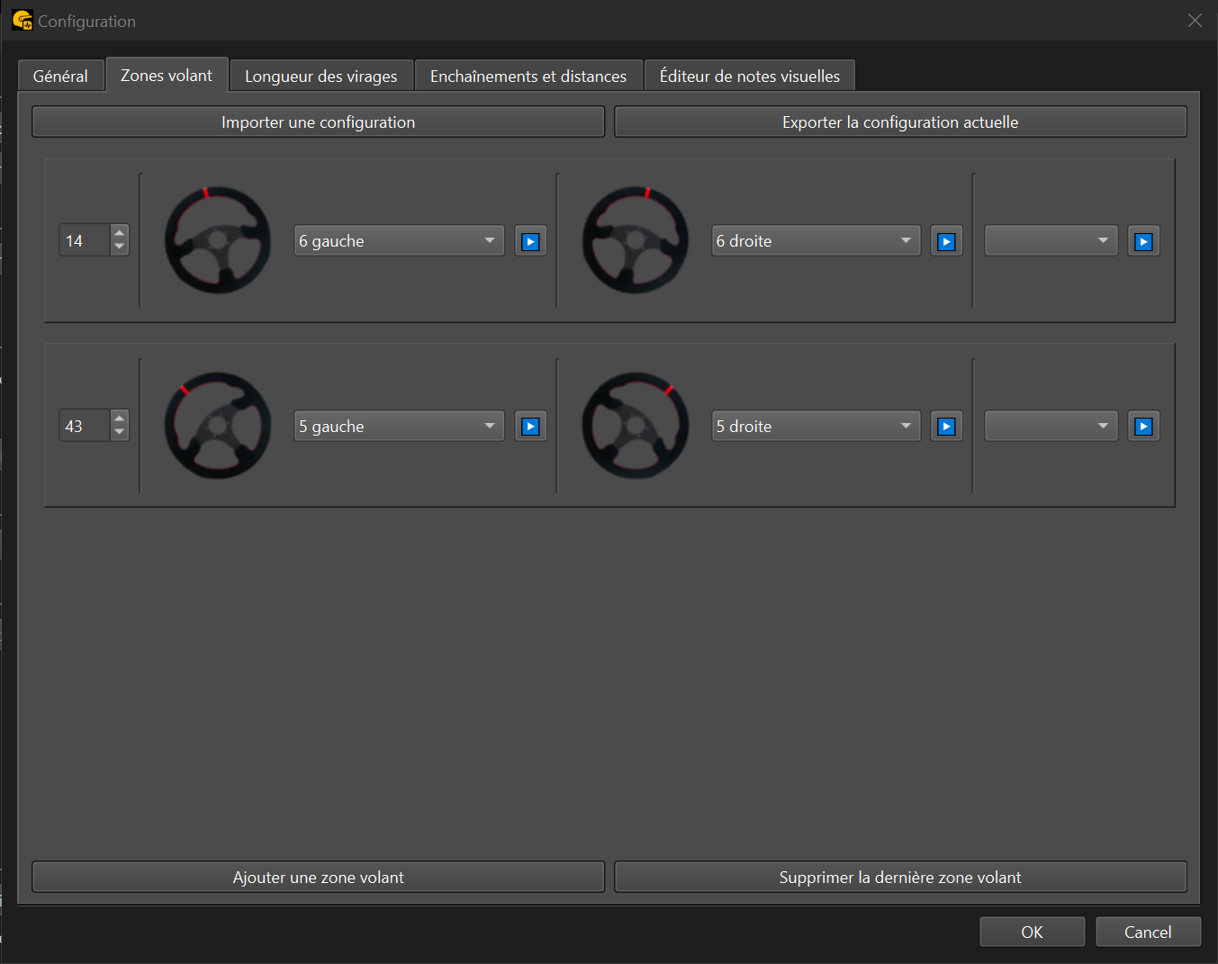Click 'Importer une configuration' button
1218x964 pixels.
[x=318, y=122]
